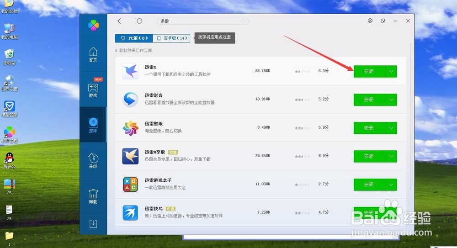
Task: Expand install options for 迅雷壁纸
Action: pos(391,128)
